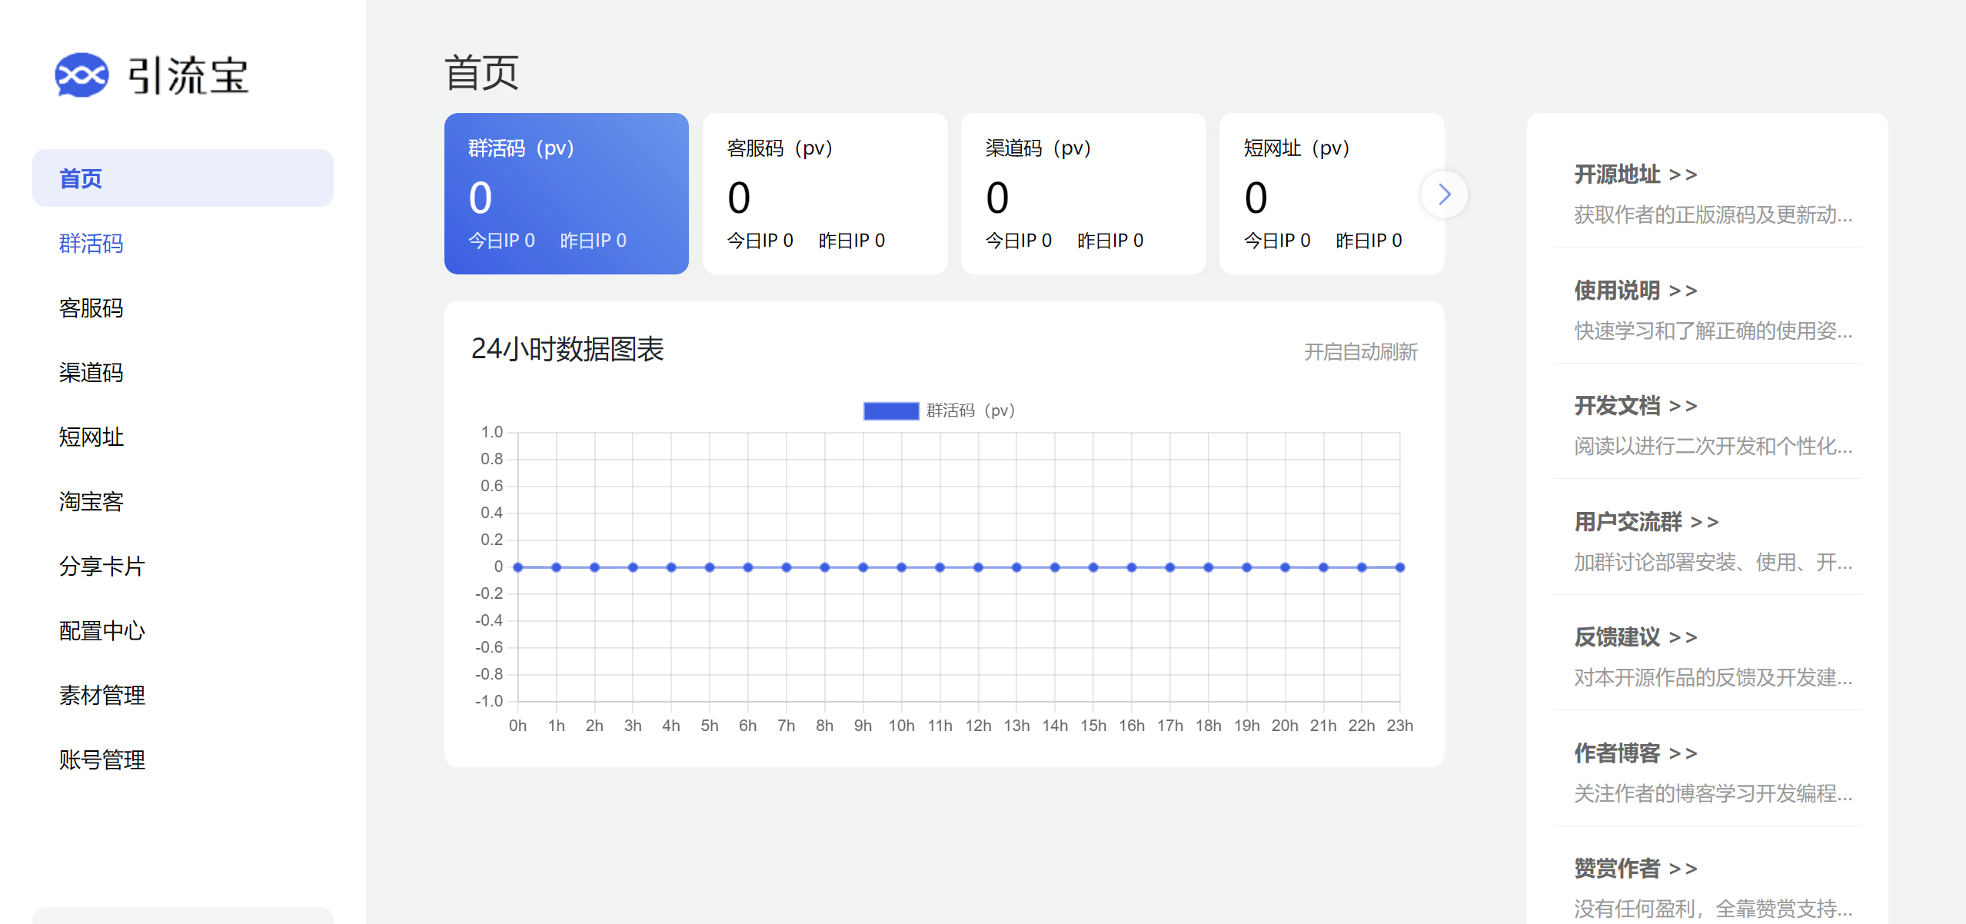1966x924 pixels.
Task: Click the next arrow on stats cards
Action: pos(1444,194)
